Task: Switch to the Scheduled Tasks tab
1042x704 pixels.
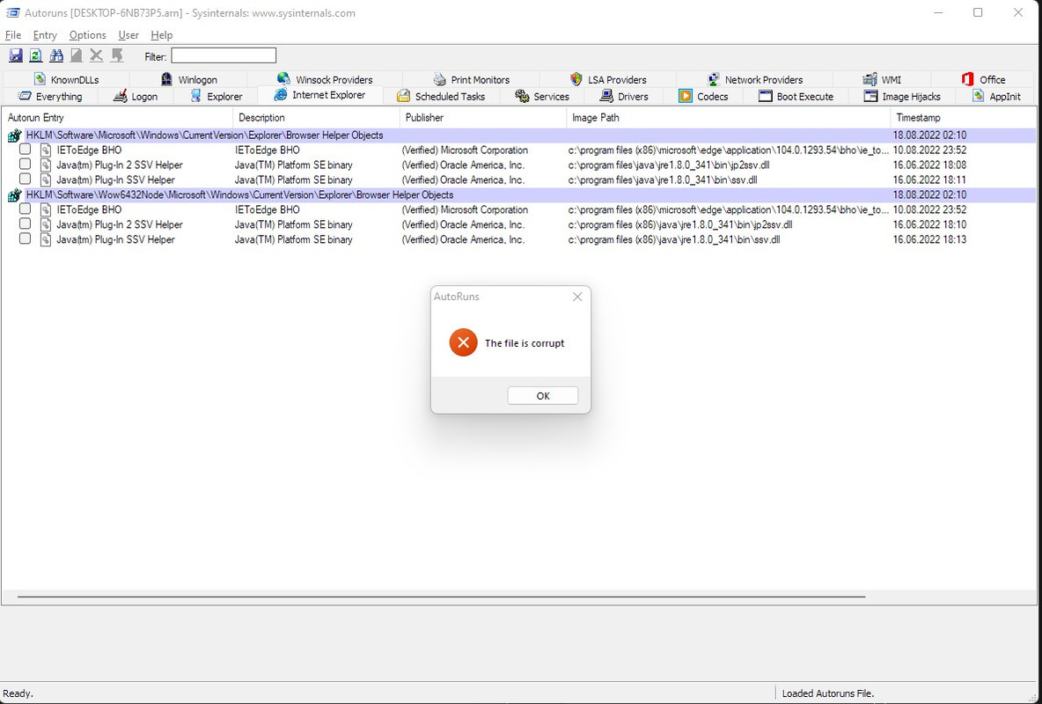Action: 441,97
